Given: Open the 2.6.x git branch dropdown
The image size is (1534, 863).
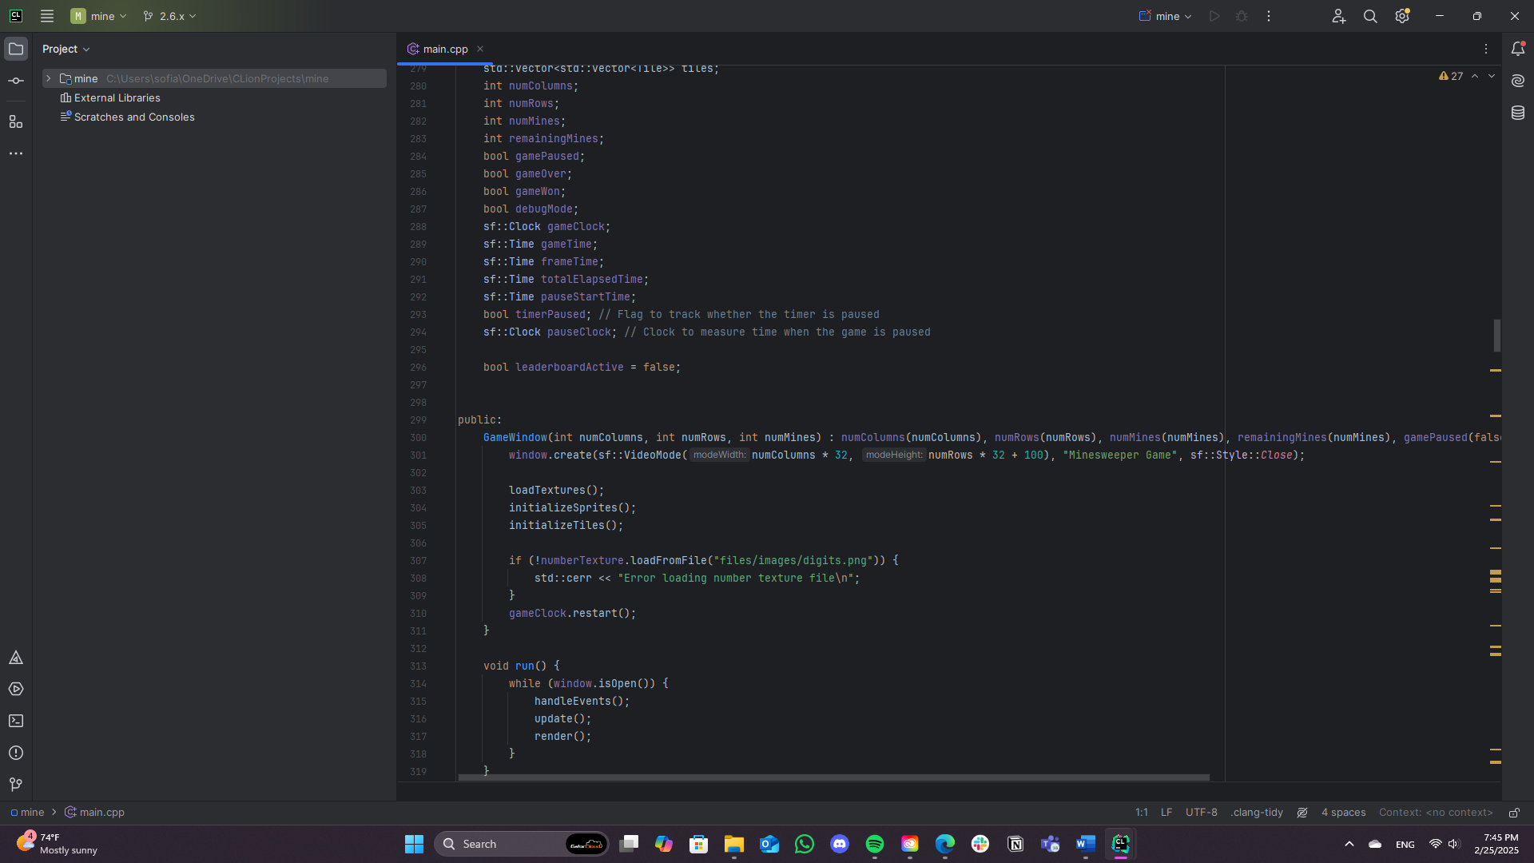Looking at the screenshot, I should coord(169,16).
